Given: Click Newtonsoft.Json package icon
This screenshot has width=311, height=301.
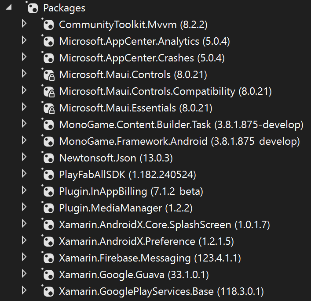Looking at the screenshot, I should click(x=48, y=158).
